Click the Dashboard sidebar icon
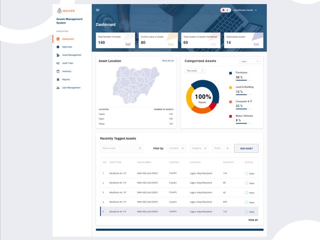This screenshot has height=240, width=320. coord(58,39)
